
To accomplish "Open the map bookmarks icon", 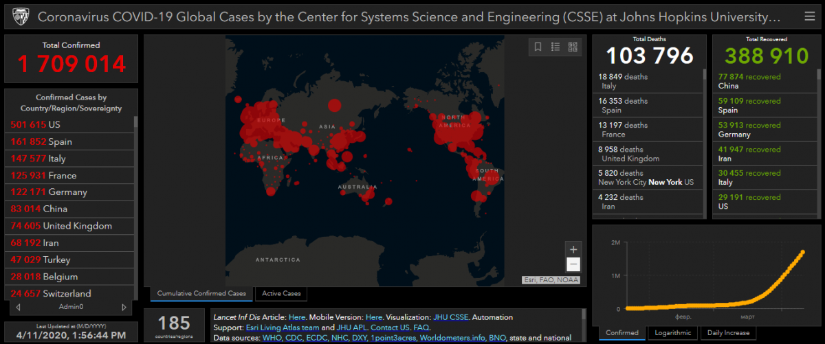I will click(x=538, y=47).
